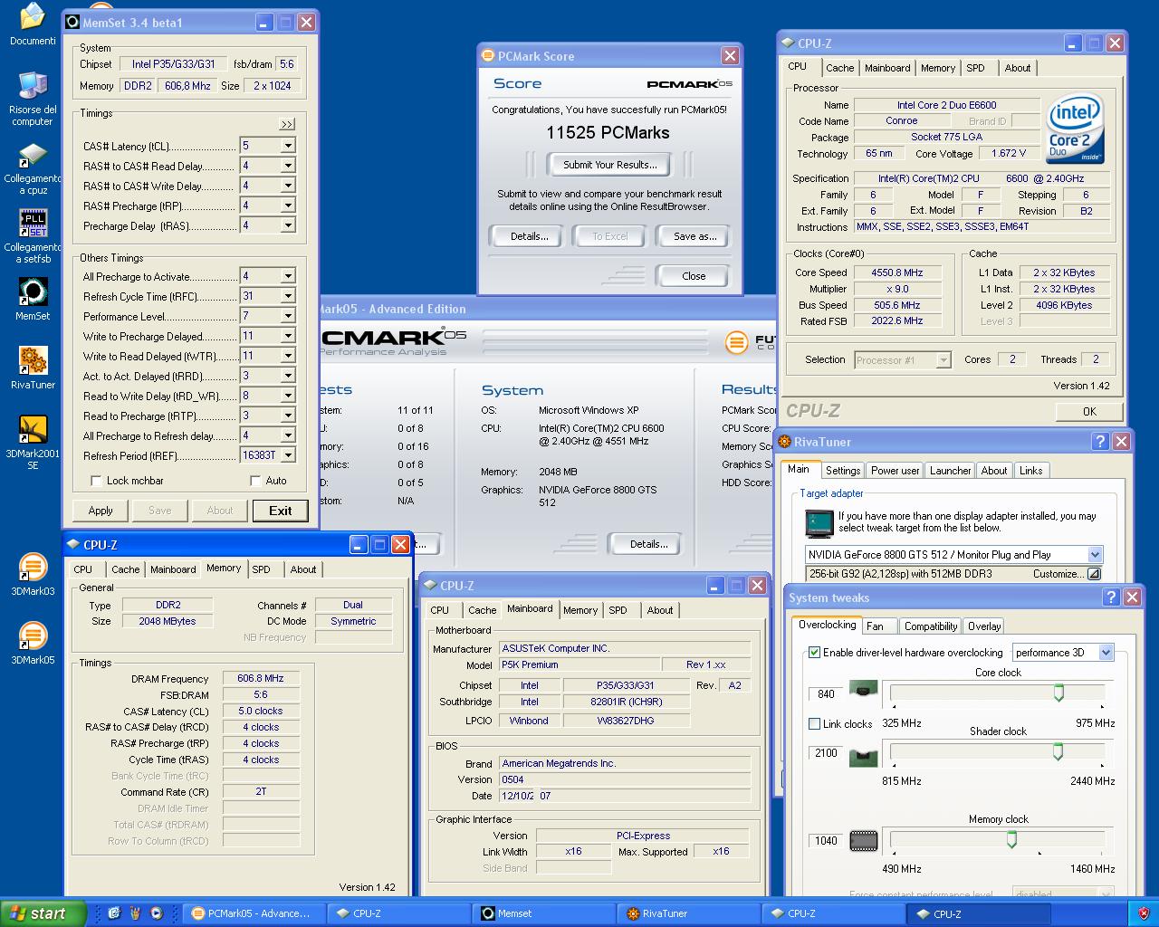Click the Save as button
Screen dimensions: 1159x927
click(x=694, y=236)
